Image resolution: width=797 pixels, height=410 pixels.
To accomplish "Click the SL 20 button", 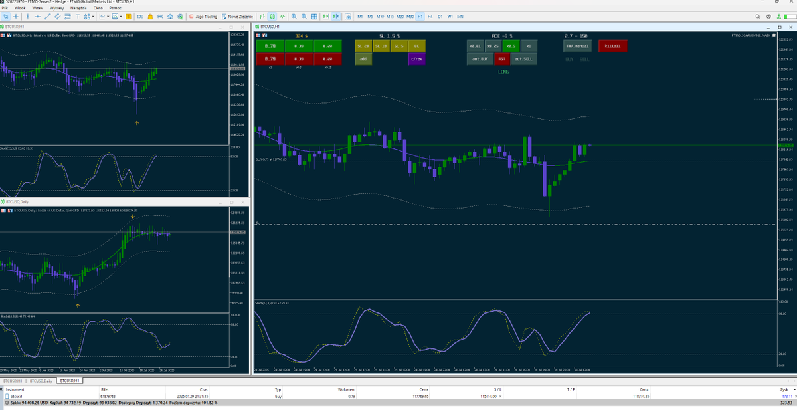I will tap(363, 46).
